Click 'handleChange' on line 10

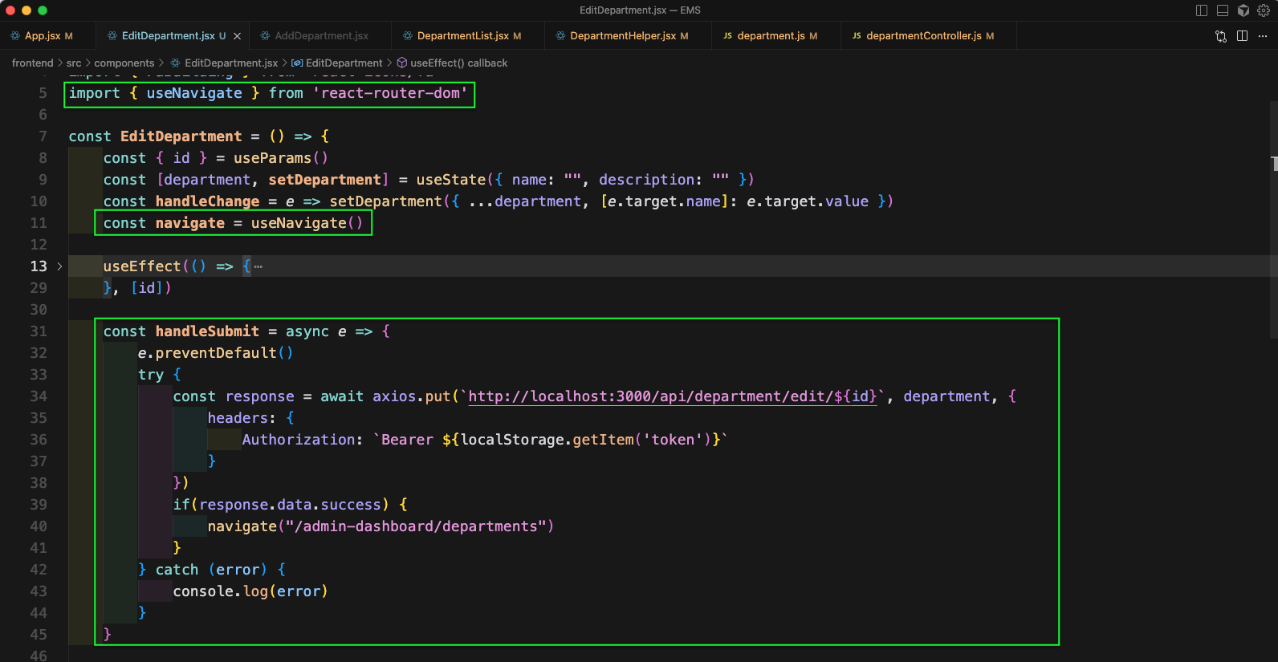[x=207, y=201]
